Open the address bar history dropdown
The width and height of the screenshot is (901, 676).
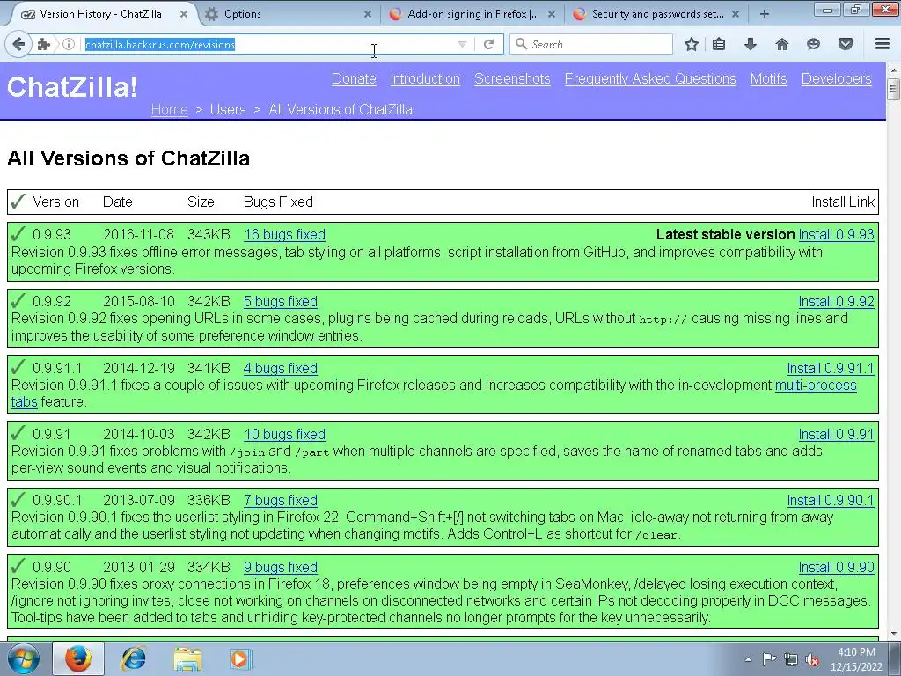pyautogui.click(x=462, y=44)
